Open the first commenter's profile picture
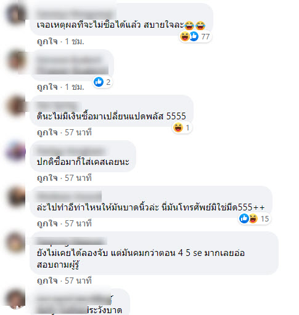The width and height of the screenshot is (299, 315). (16, 13)
